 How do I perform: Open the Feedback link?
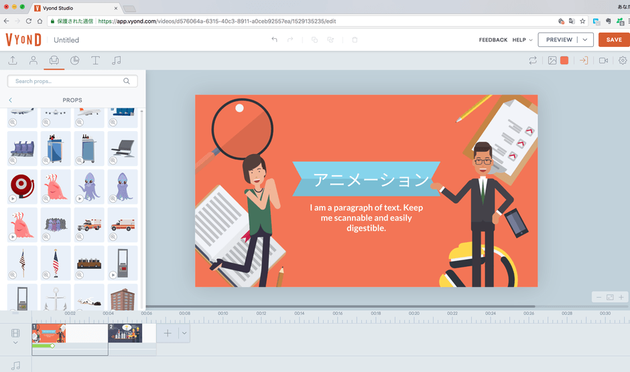coord(493,40)
